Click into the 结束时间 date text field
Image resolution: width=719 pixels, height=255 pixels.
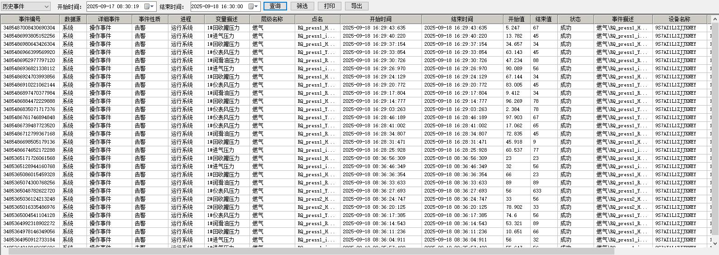point(218,6)
